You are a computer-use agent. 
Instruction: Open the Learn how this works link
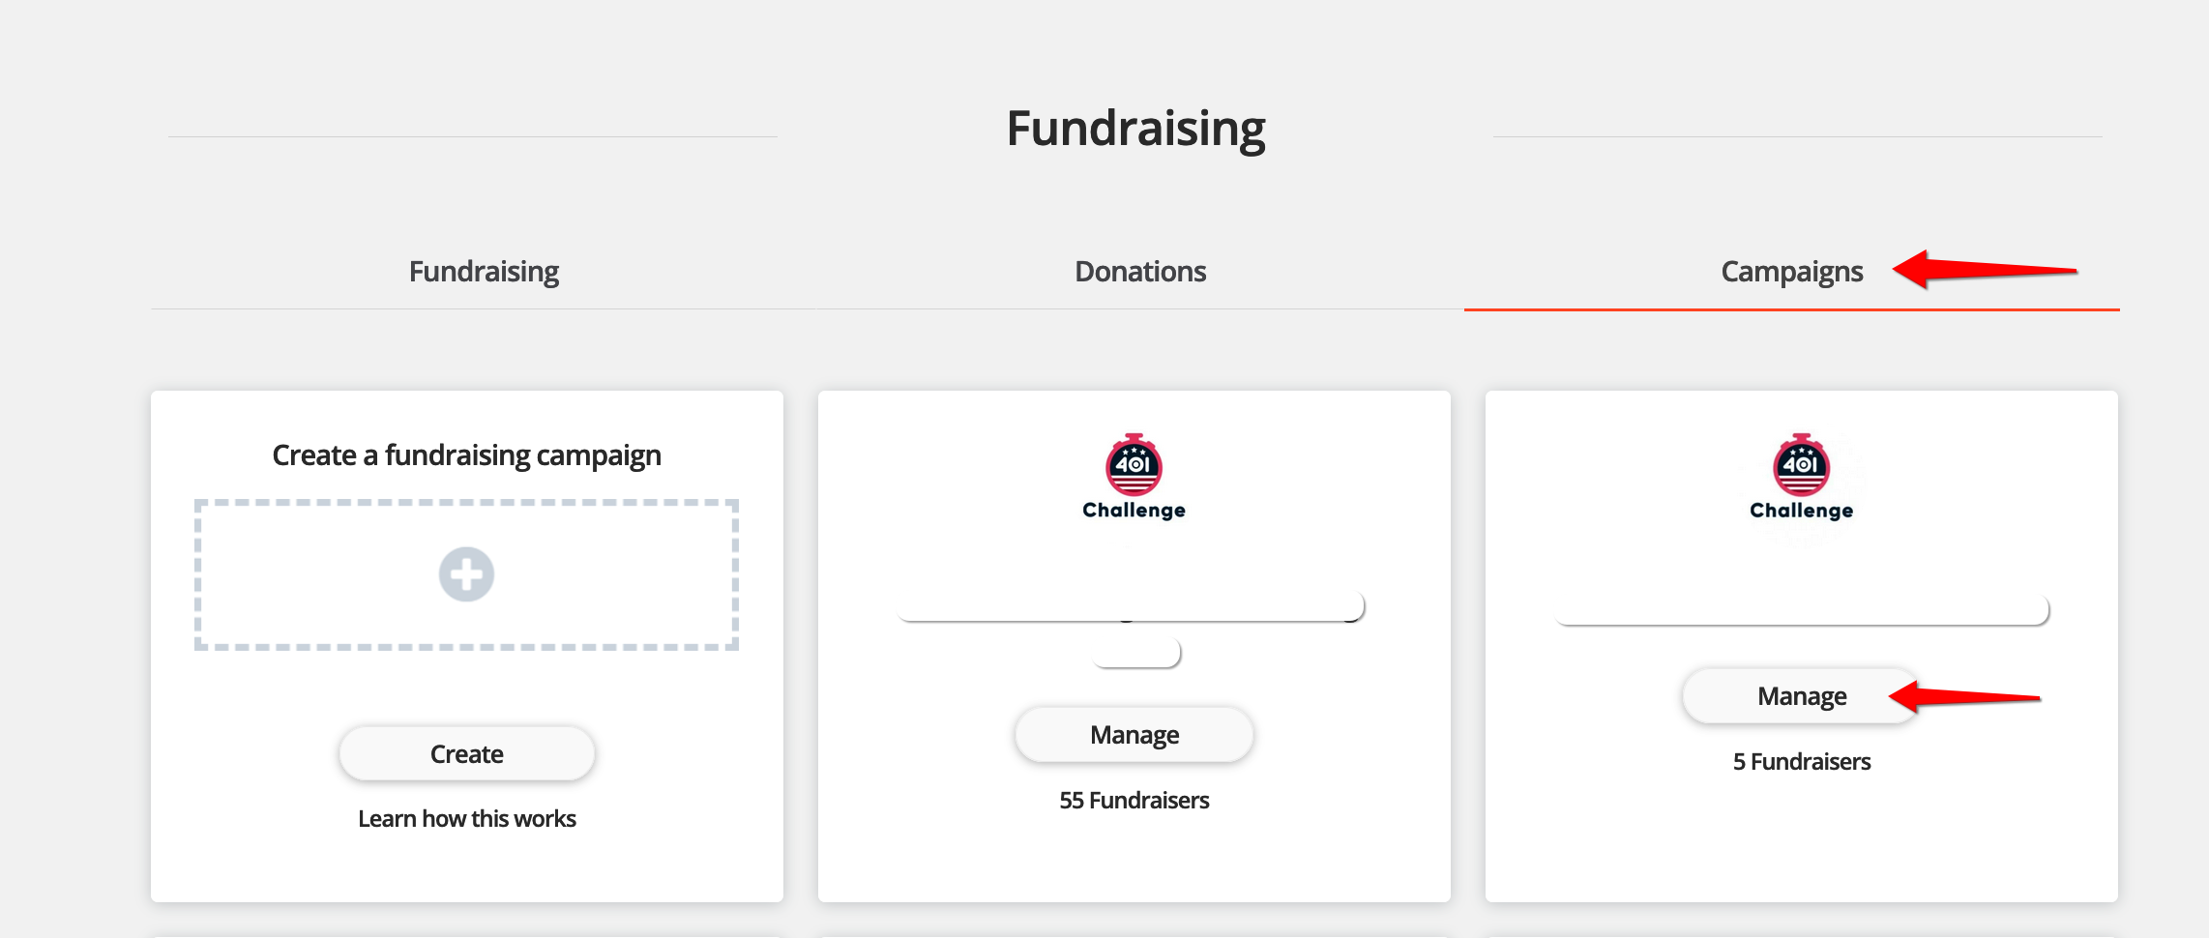coord(466,819)
